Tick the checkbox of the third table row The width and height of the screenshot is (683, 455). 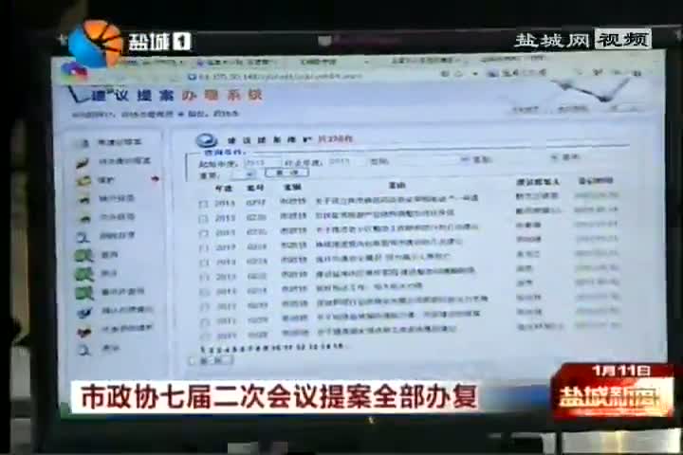point(203,233)
